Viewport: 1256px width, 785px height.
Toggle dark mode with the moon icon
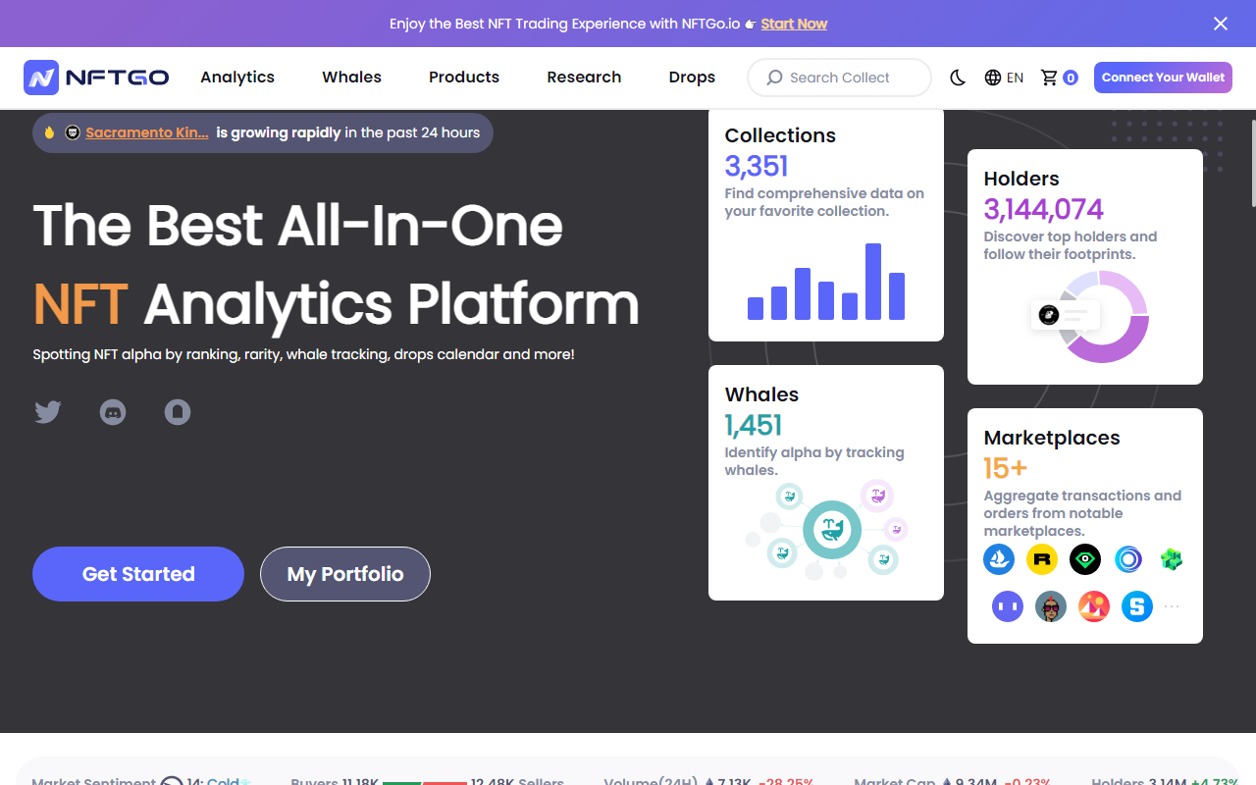point(957,77)
